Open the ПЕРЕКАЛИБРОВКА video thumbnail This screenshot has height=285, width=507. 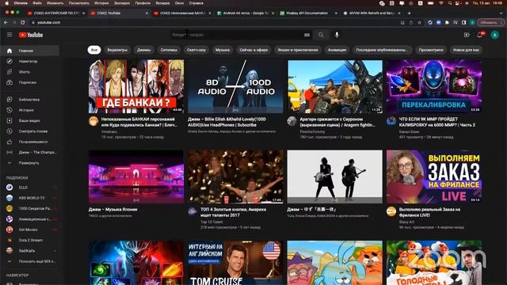[434, 86]
